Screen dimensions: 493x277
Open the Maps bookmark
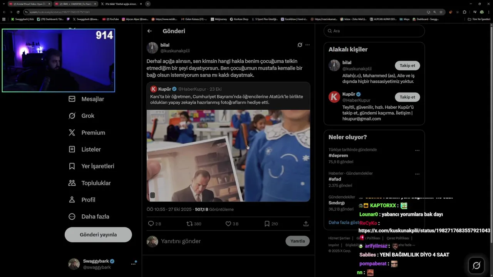coord(404,19)
